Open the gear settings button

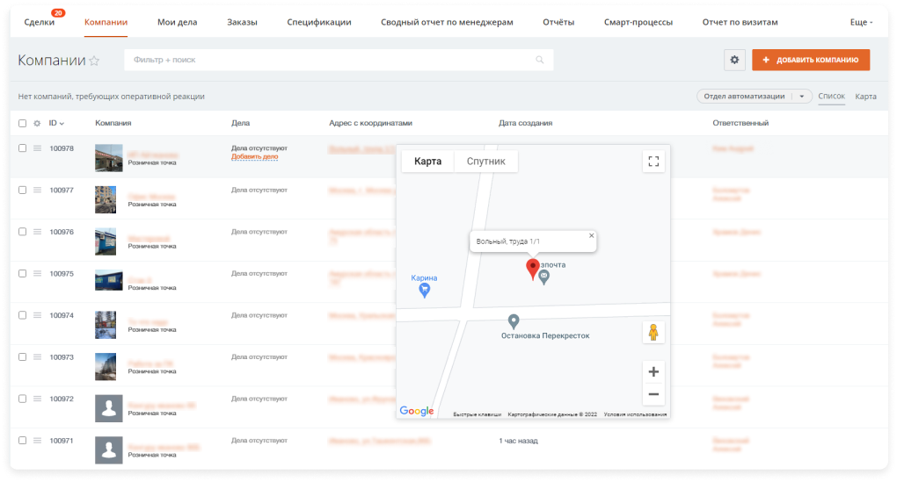[734, 60]
